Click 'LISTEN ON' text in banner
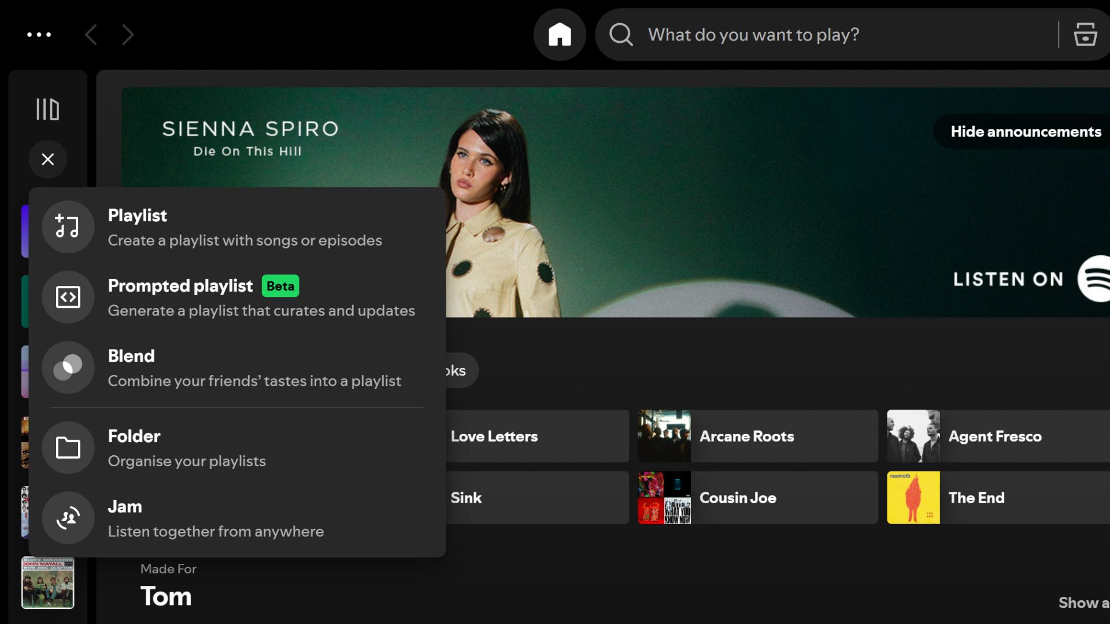 (x=1008, y=280)
